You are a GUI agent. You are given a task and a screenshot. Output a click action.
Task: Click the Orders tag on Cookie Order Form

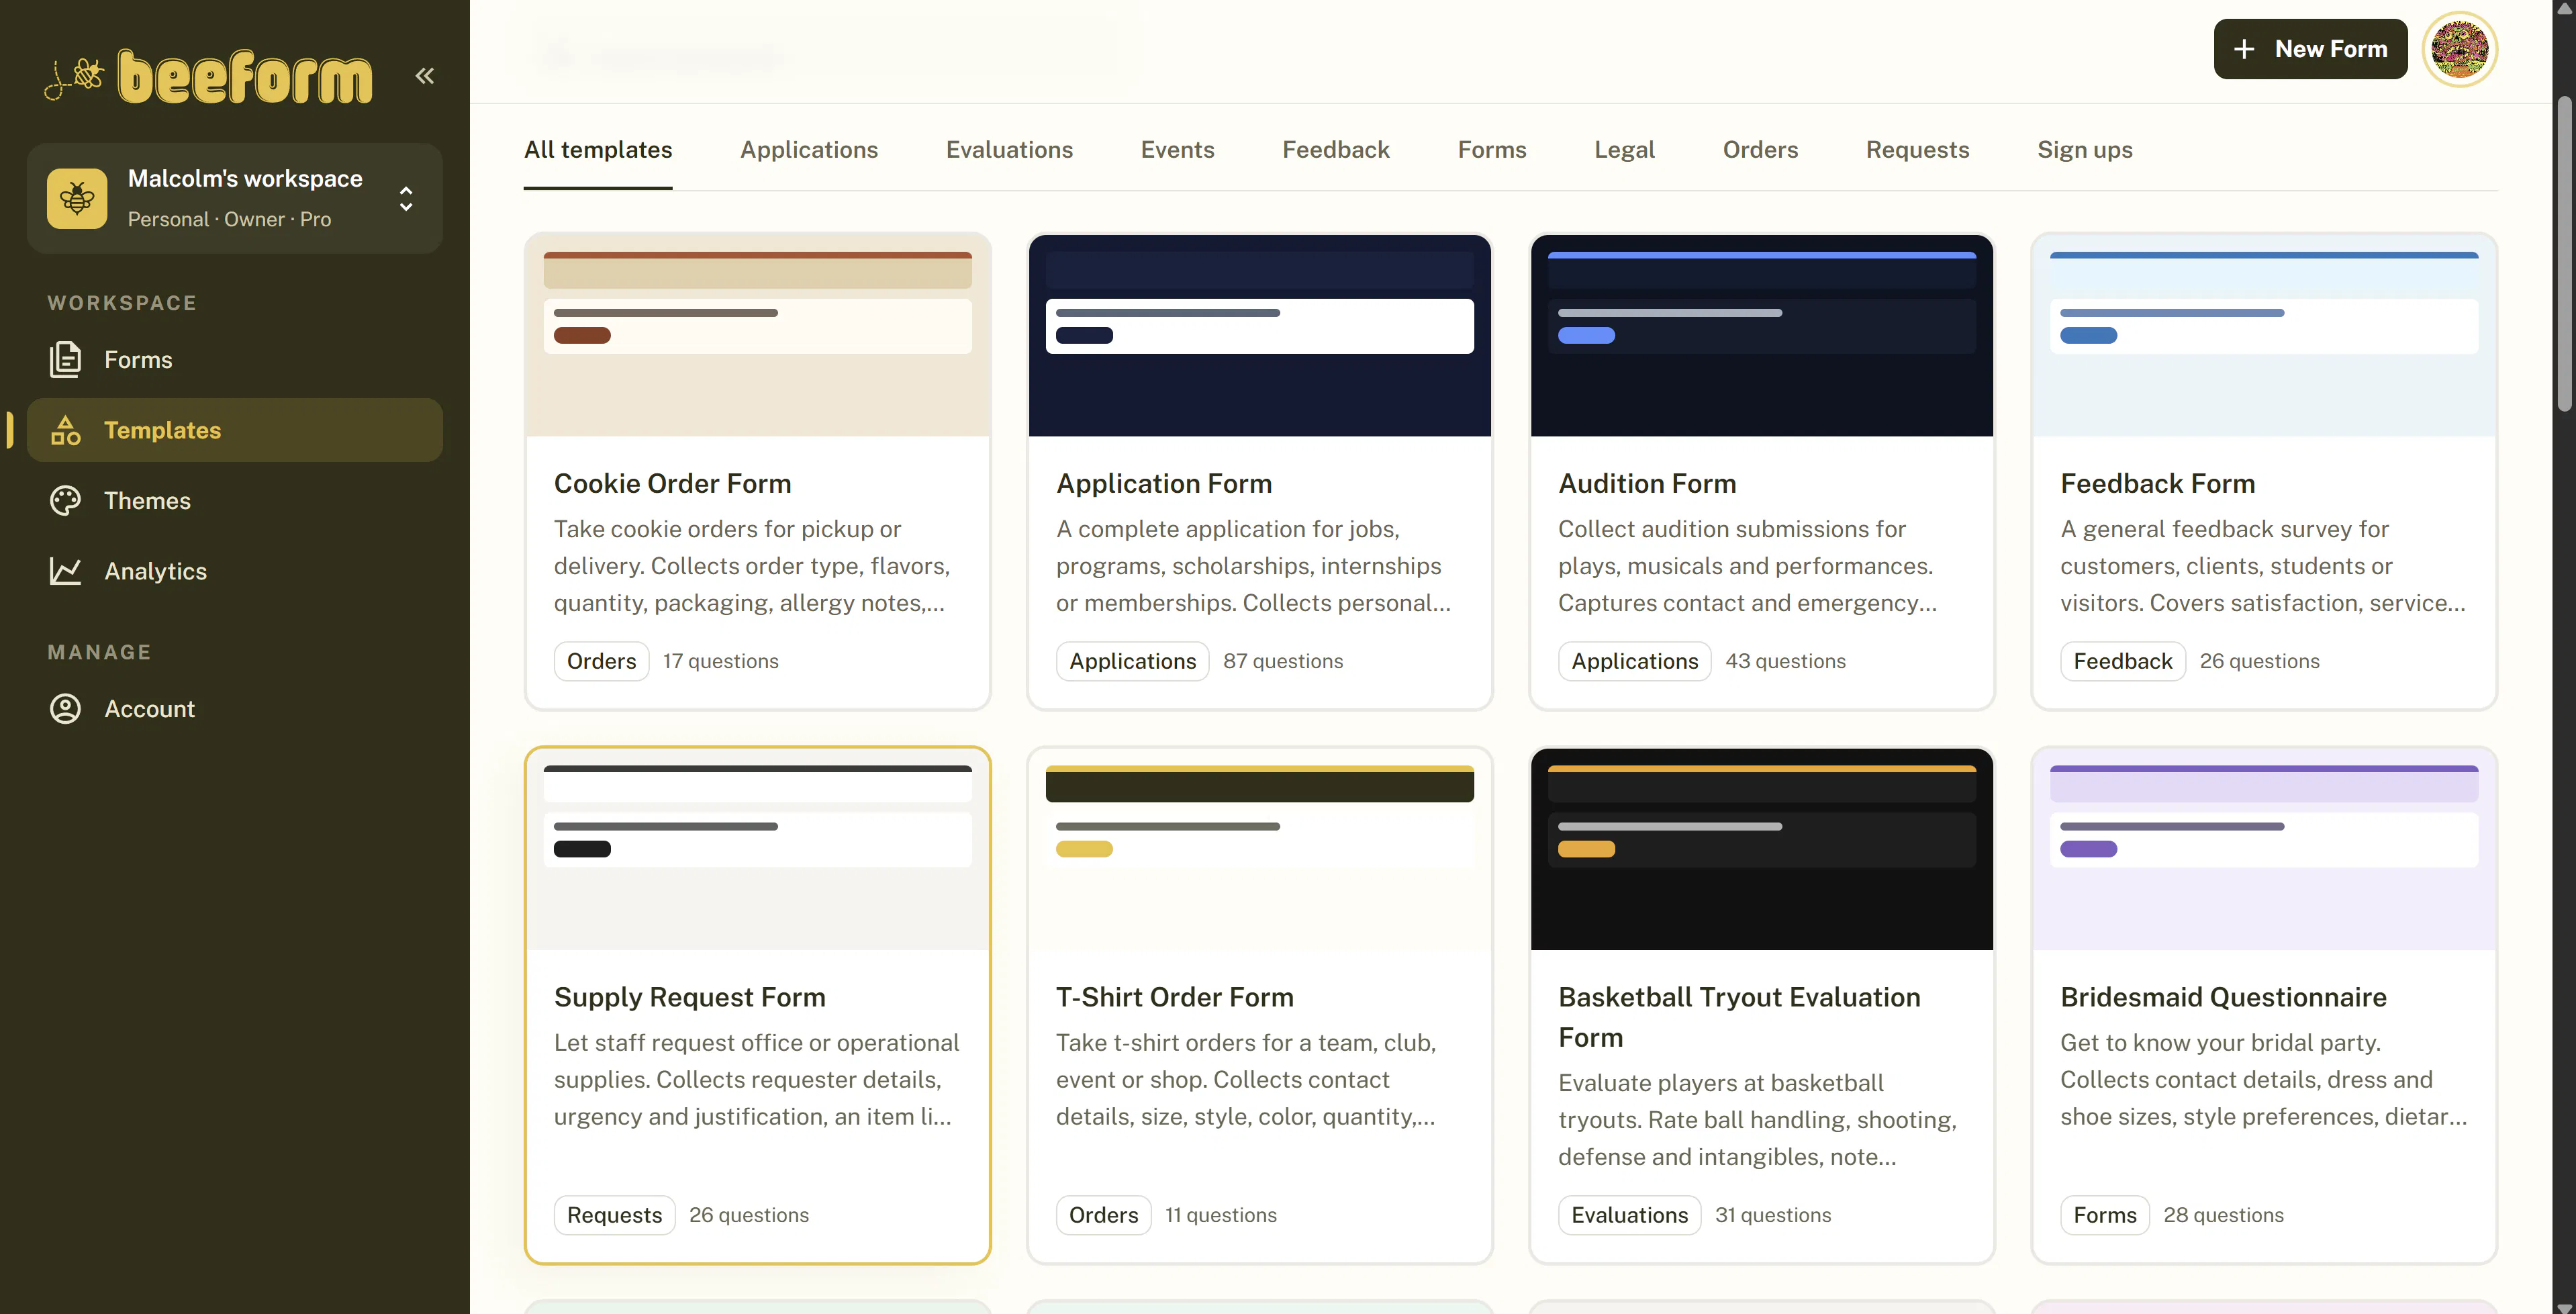click(x=601, y=661)
